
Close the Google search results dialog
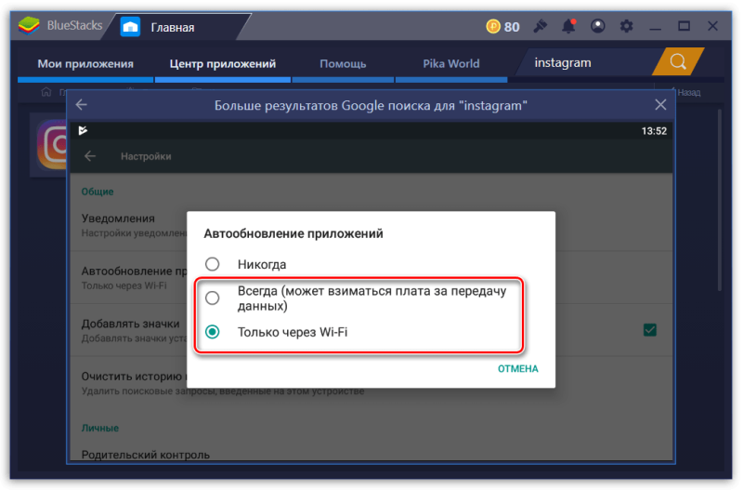tap(660, 105)
